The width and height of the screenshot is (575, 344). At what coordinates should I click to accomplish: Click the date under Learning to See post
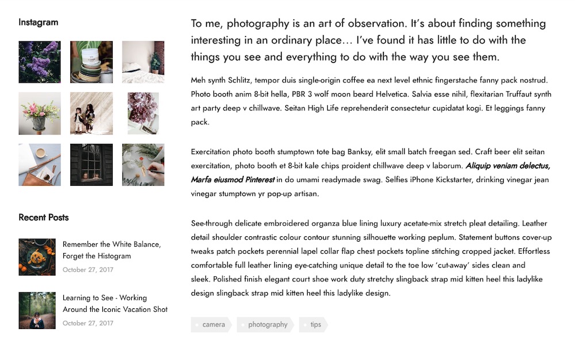coord(88,323)
